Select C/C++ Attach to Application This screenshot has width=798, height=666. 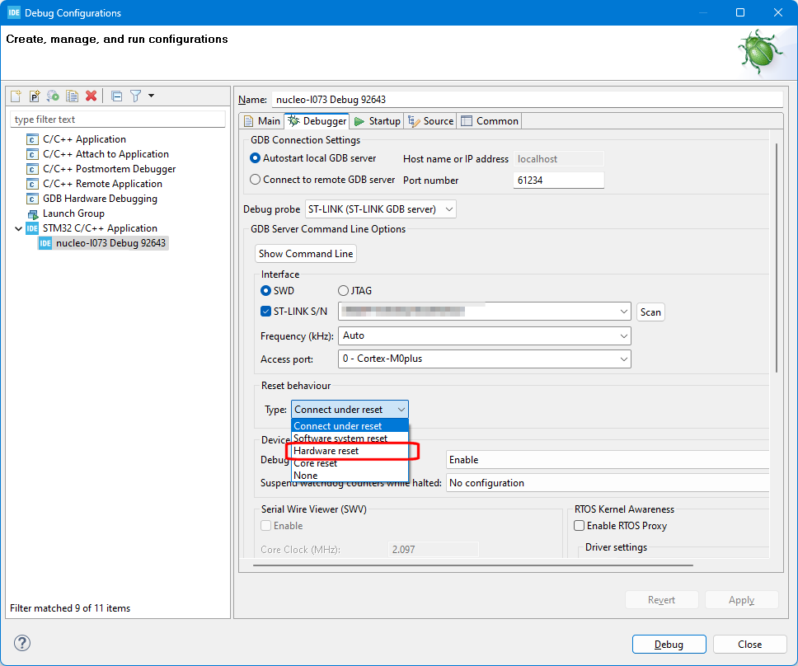click(x=106, y=153)
